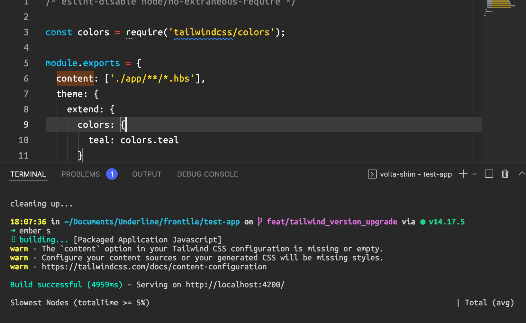Image resolution: width=526 pixels, height=323 pixels.
Task: Place cursor after colors.teal on line 10
Action: 179,140
